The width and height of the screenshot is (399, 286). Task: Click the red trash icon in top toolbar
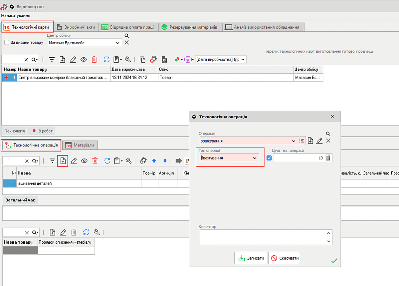(94, 60)
